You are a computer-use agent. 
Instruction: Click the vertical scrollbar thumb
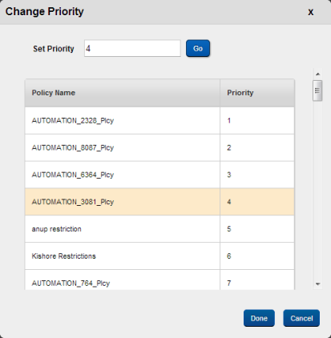pyautogui.click(x=317, y=91)
